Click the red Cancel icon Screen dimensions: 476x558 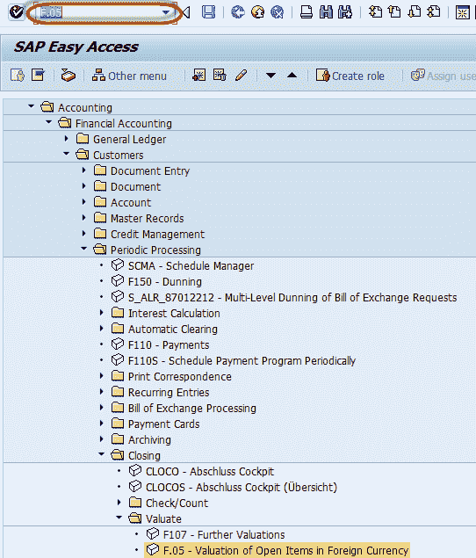pyautogui.click(x=278, y=12)
